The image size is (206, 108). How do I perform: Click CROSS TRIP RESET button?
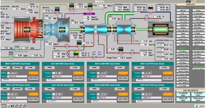pyautogui.click(x=183, y=99)
